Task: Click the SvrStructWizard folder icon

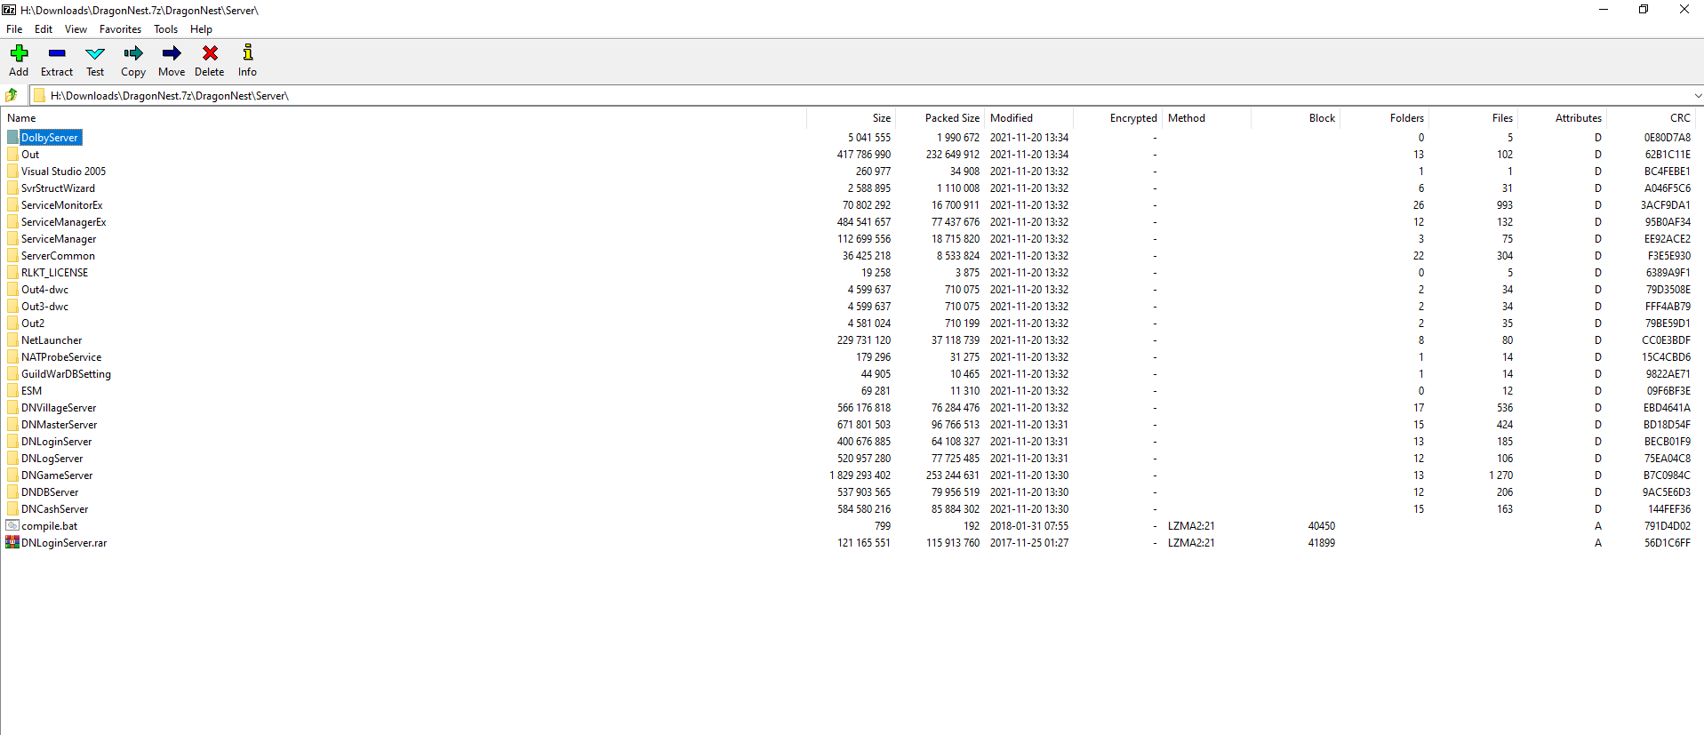Action: 12,188
